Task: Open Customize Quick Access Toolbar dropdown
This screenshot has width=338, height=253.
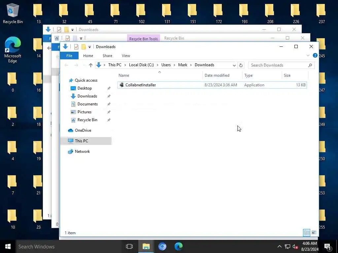Action: (x=89, y=47)
